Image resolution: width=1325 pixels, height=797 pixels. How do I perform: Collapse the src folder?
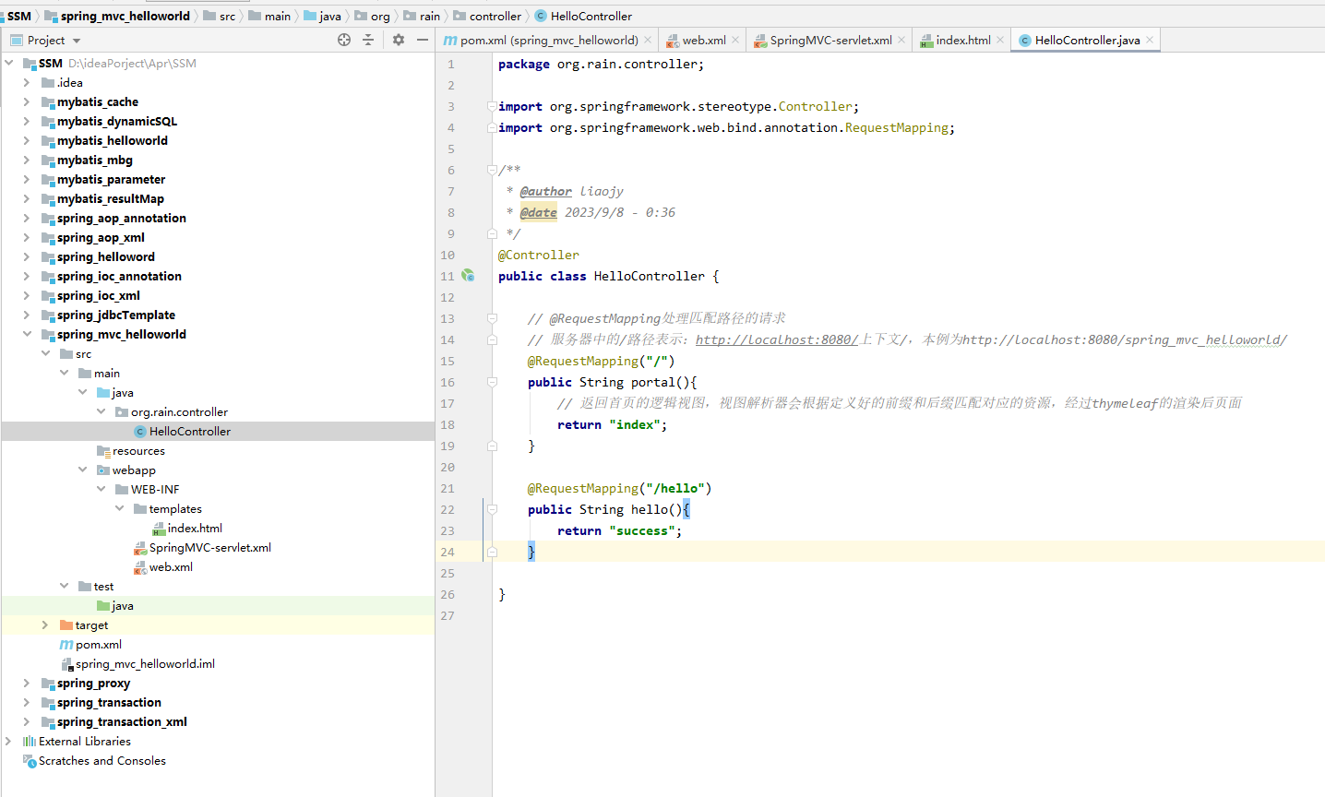pos(45,353)
